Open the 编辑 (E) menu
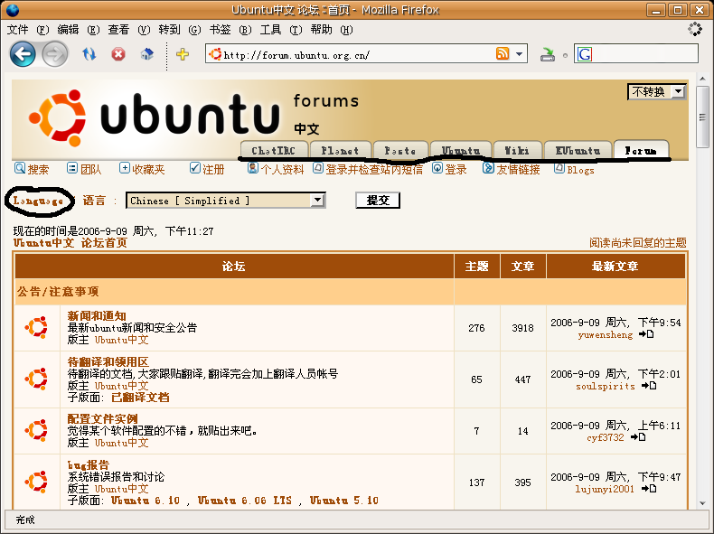 pos(78,30)
